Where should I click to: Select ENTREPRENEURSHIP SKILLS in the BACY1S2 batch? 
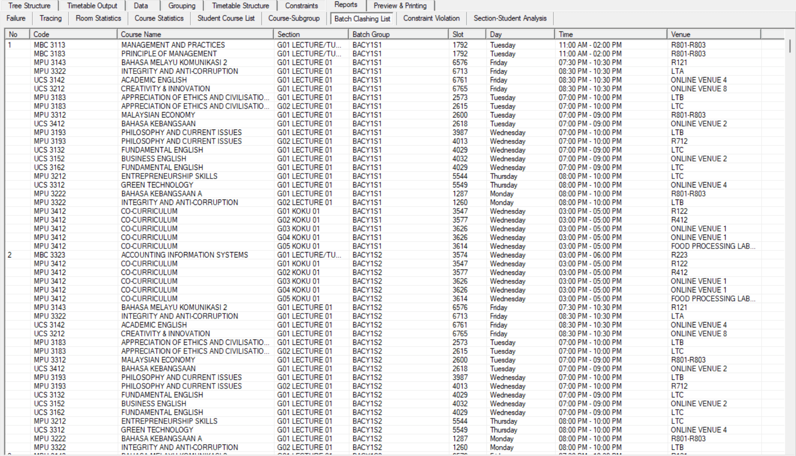point(169,421)
